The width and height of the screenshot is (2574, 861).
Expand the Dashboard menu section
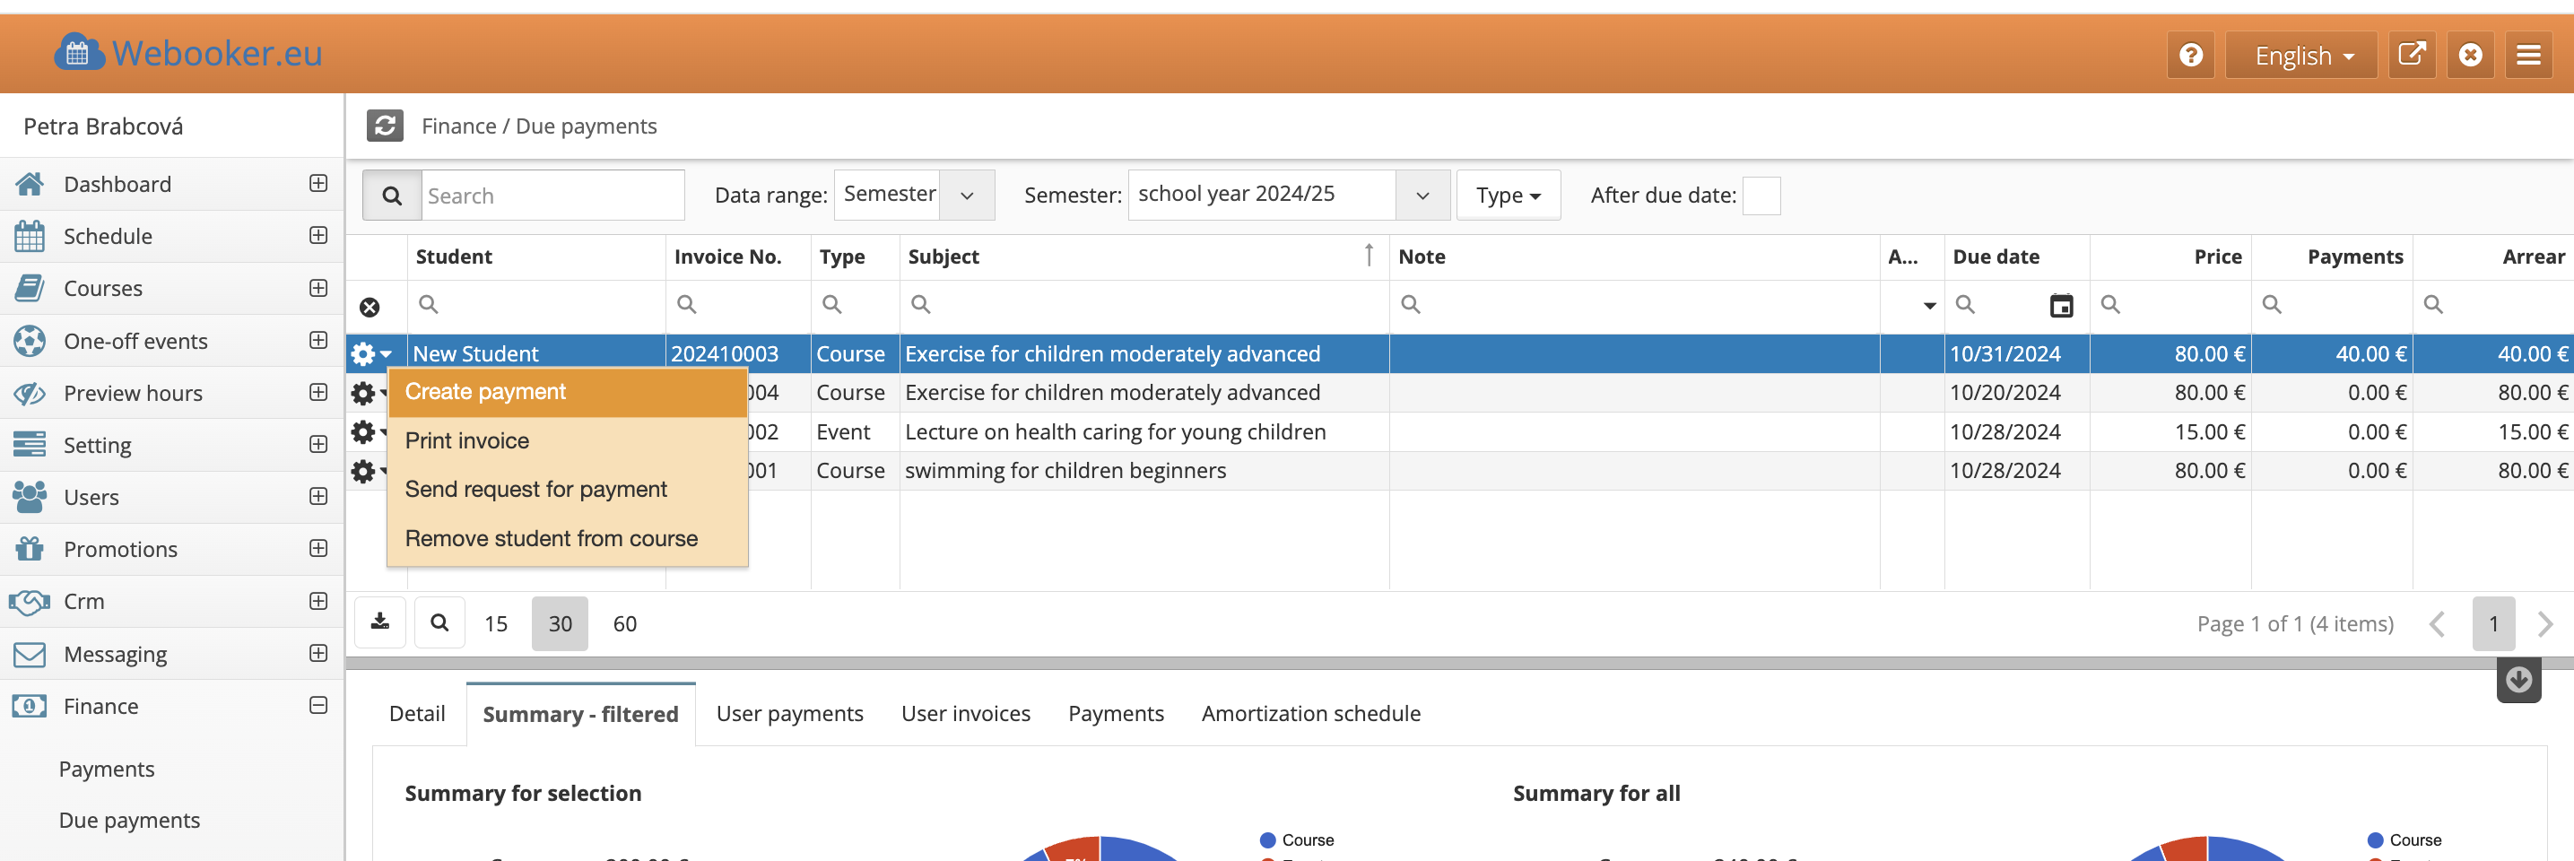[317, 183]
